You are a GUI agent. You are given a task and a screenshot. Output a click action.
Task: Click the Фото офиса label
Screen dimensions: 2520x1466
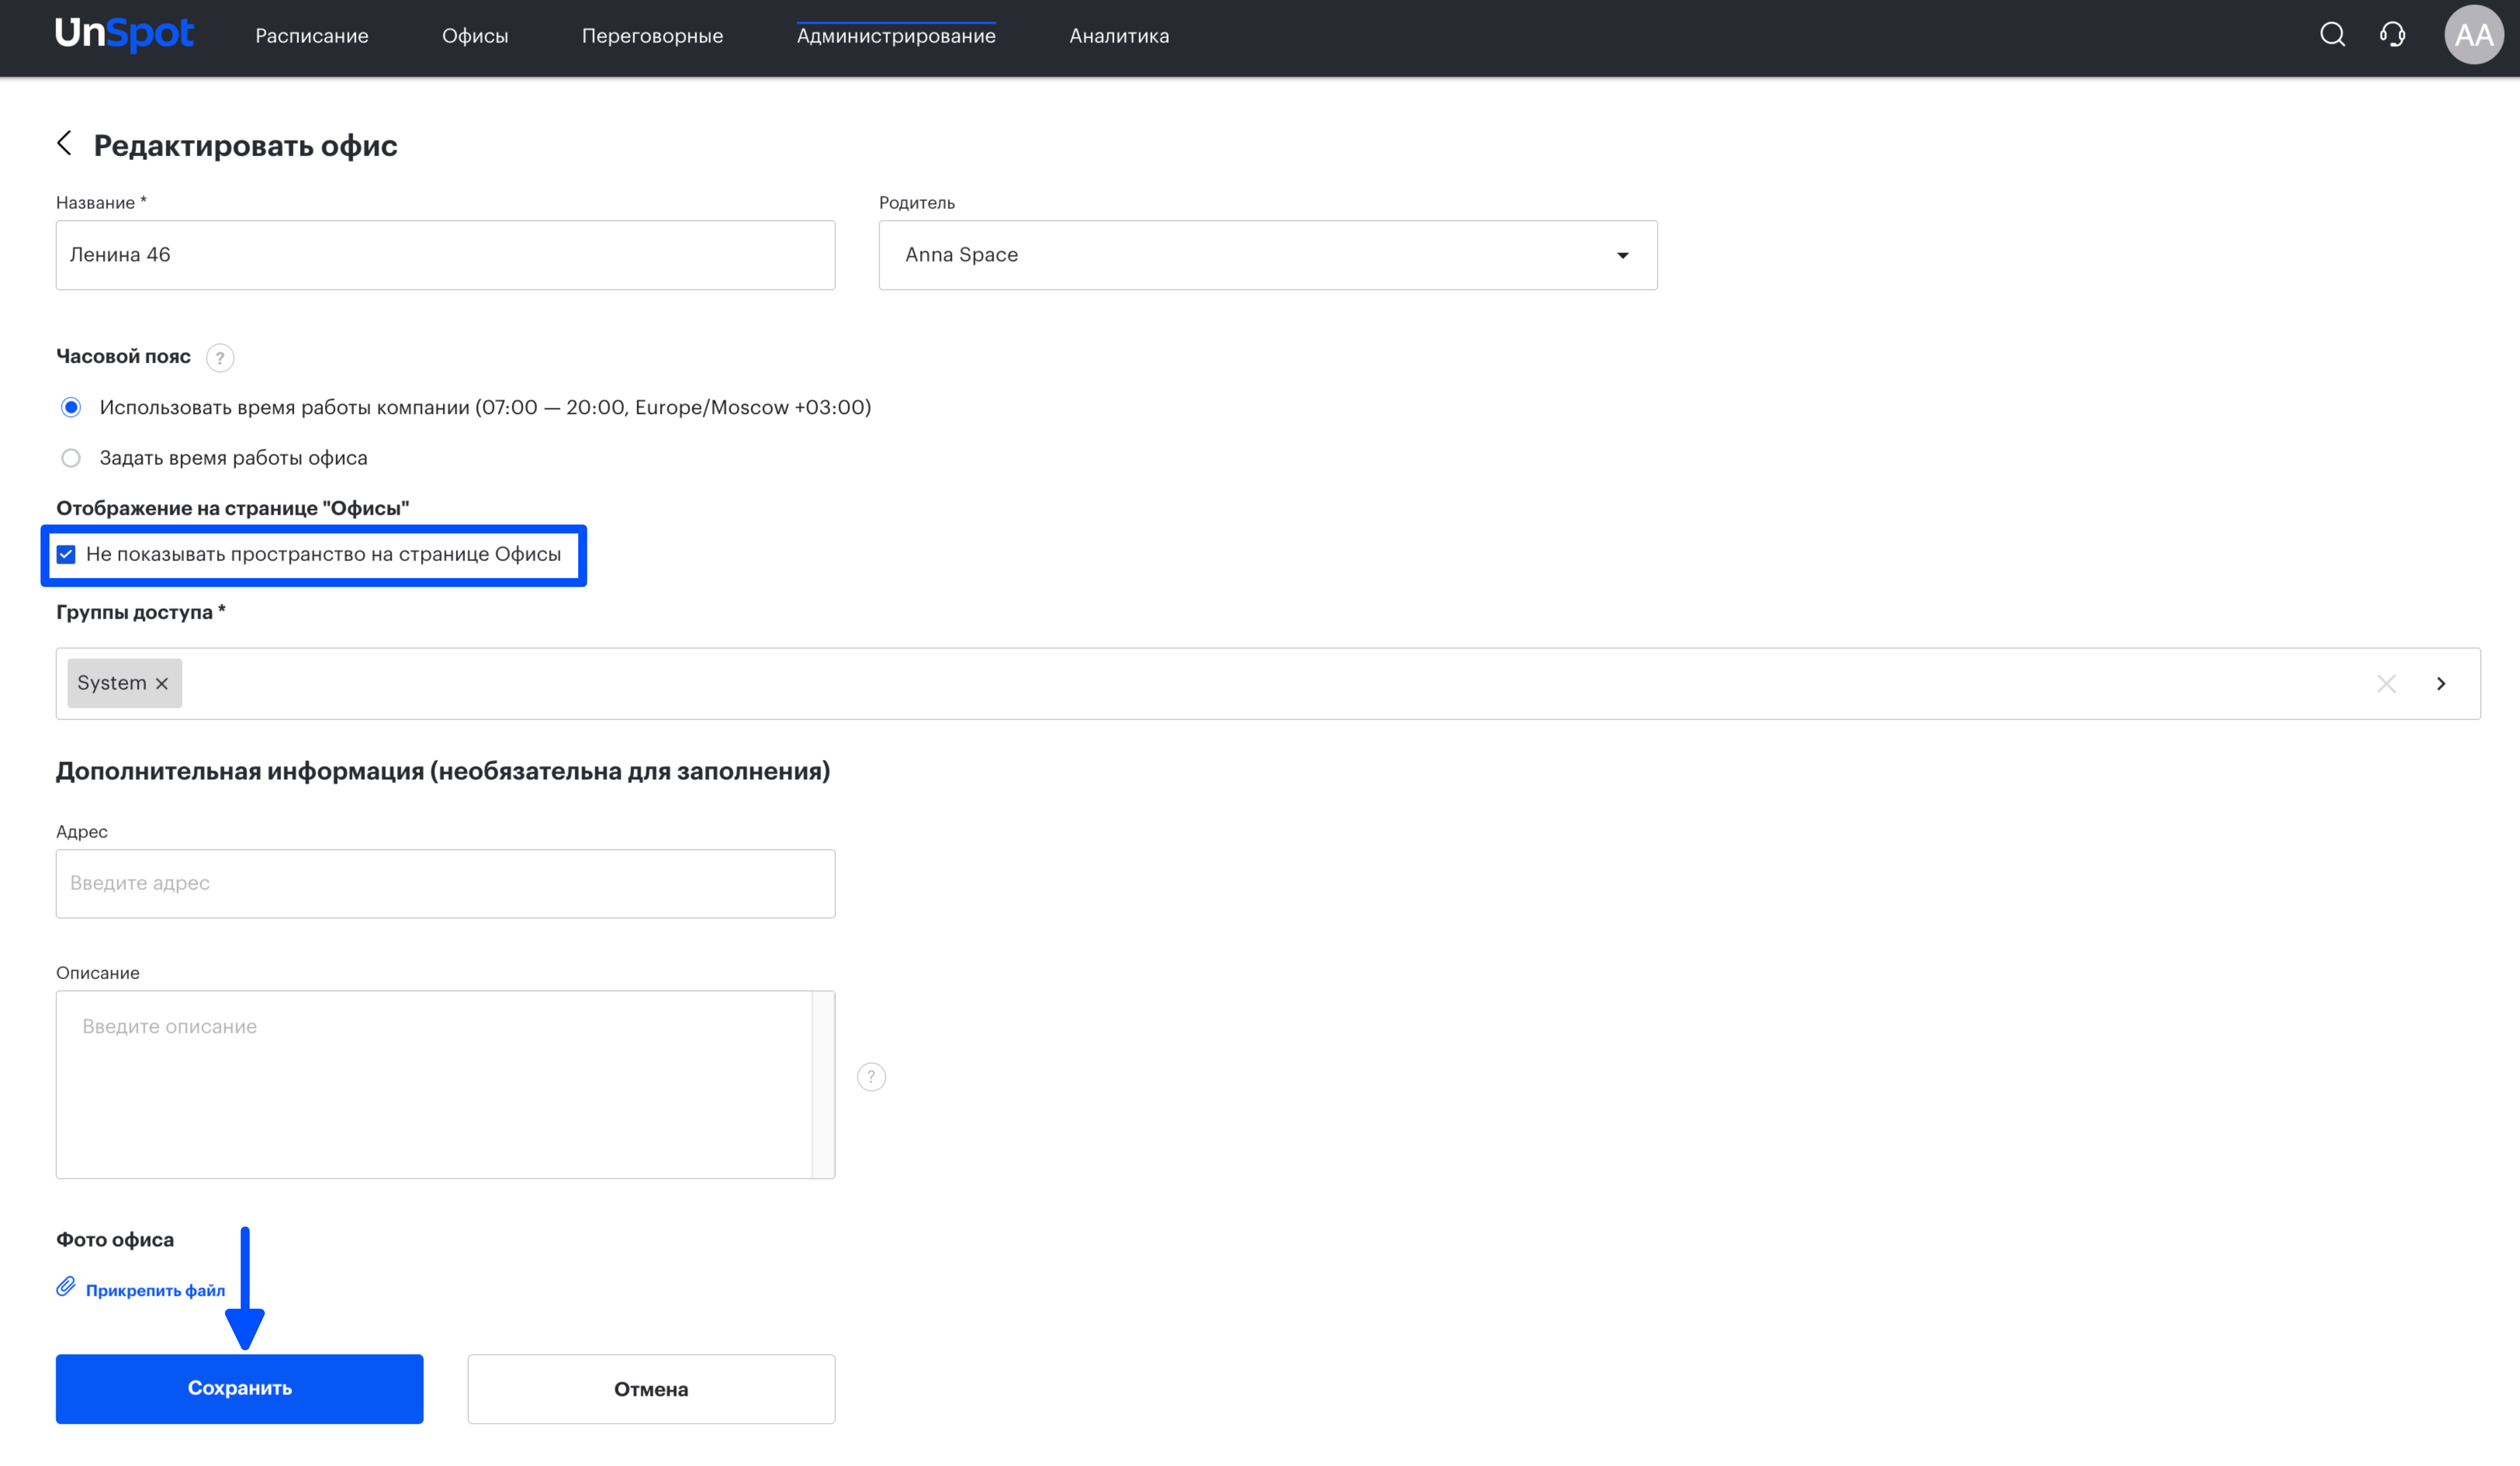point(115,1239)
